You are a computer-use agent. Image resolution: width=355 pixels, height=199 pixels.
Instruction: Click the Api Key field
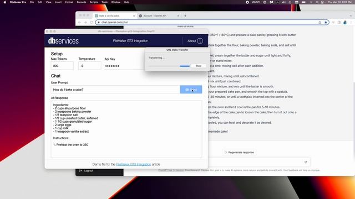pos(124,66)
